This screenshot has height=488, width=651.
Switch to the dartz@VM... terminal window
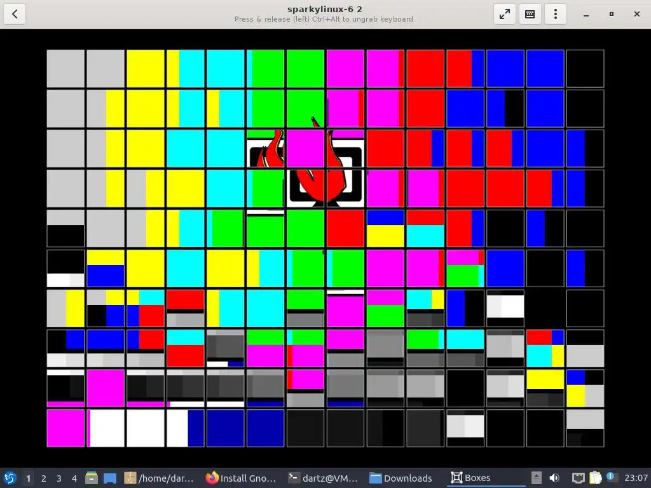pyautogui.click(x=323, y=478)
